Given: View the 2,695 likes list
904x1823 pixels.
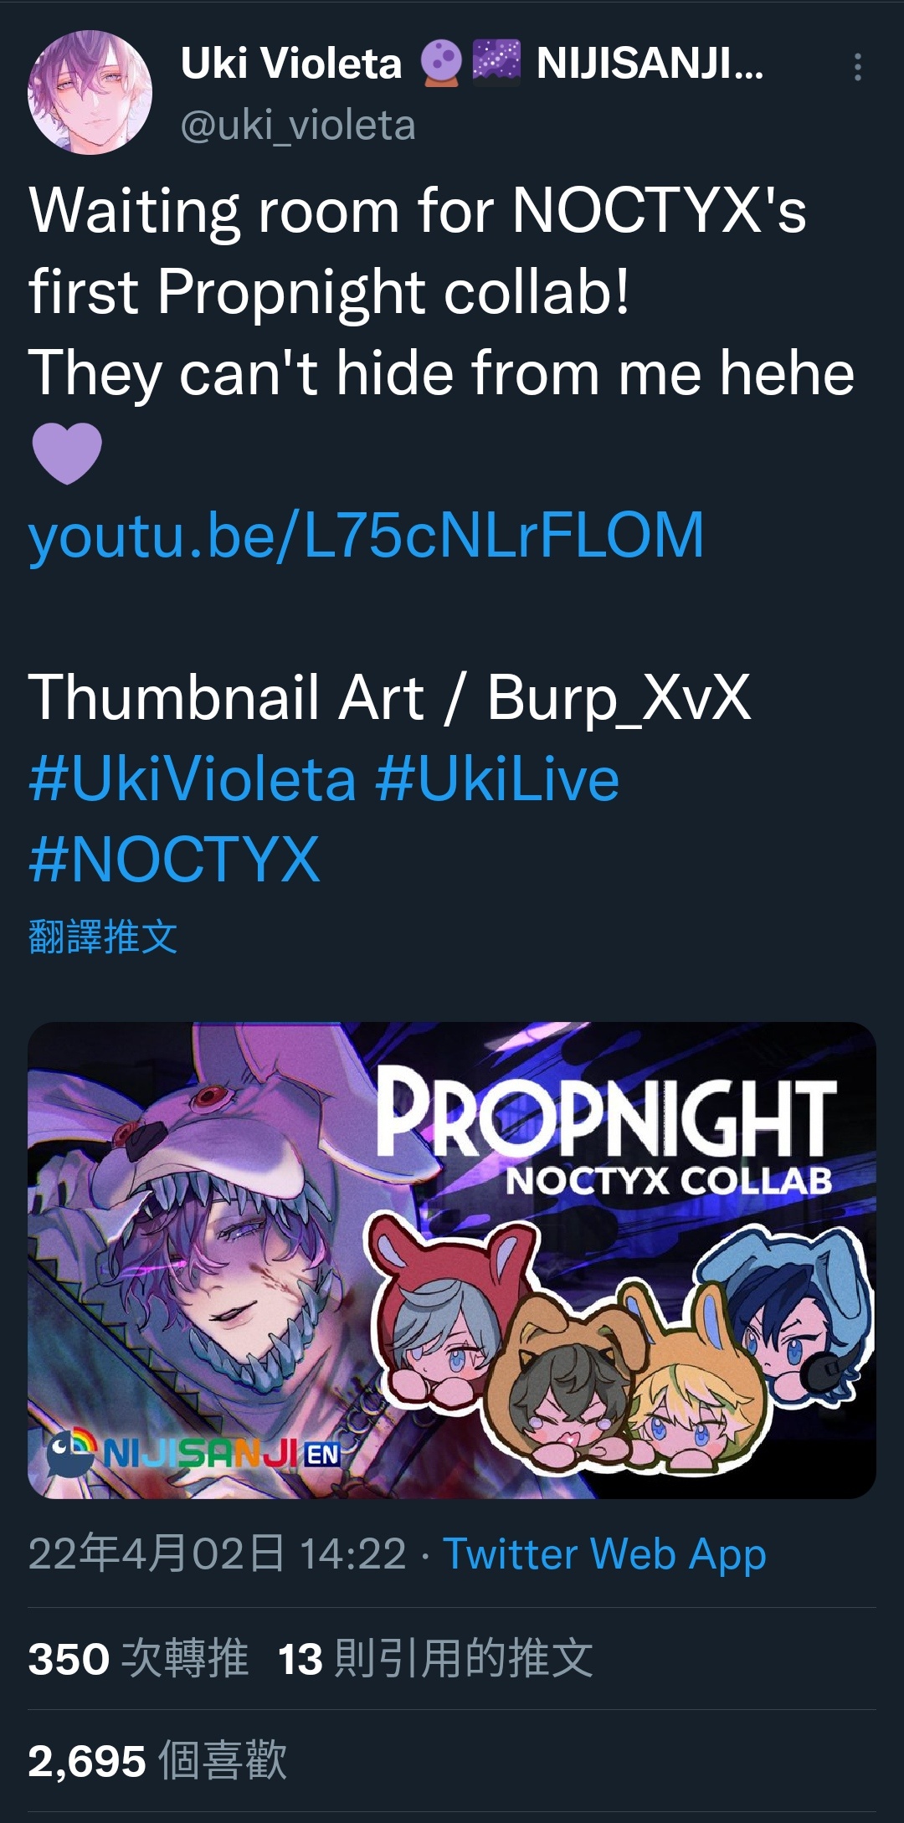Looking at the screenshot, I should (157, 1760).
